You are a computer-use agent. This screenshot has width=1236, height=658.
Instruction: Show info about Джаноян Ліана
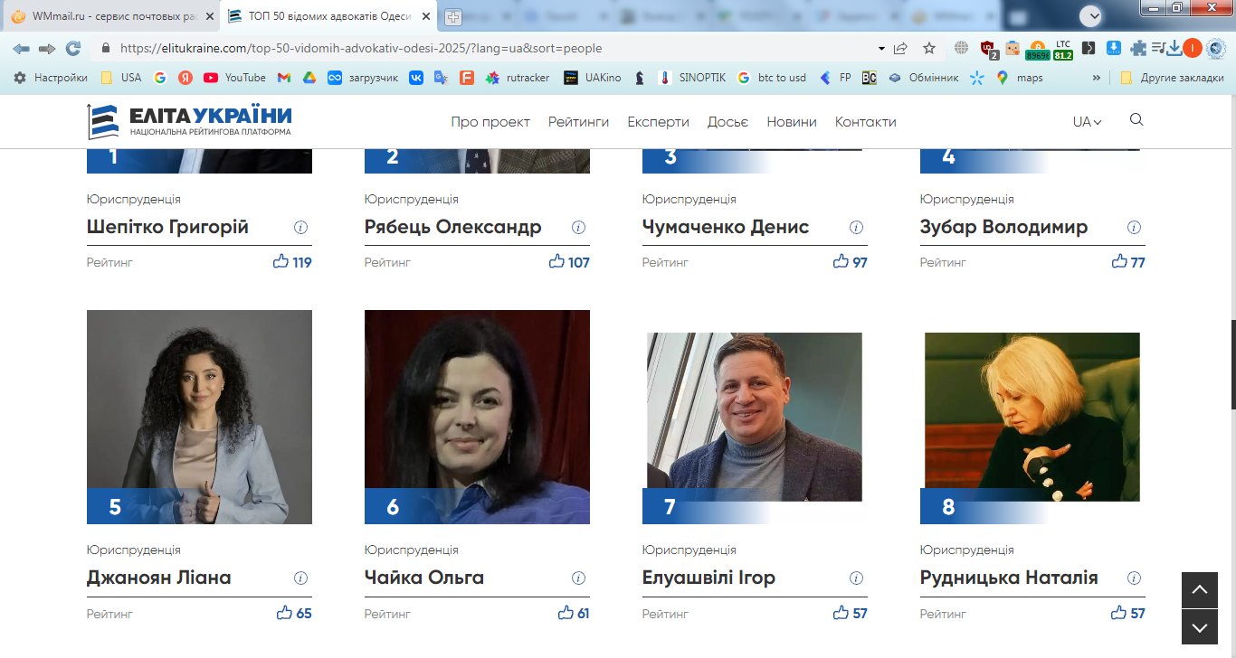coord(301,578)
